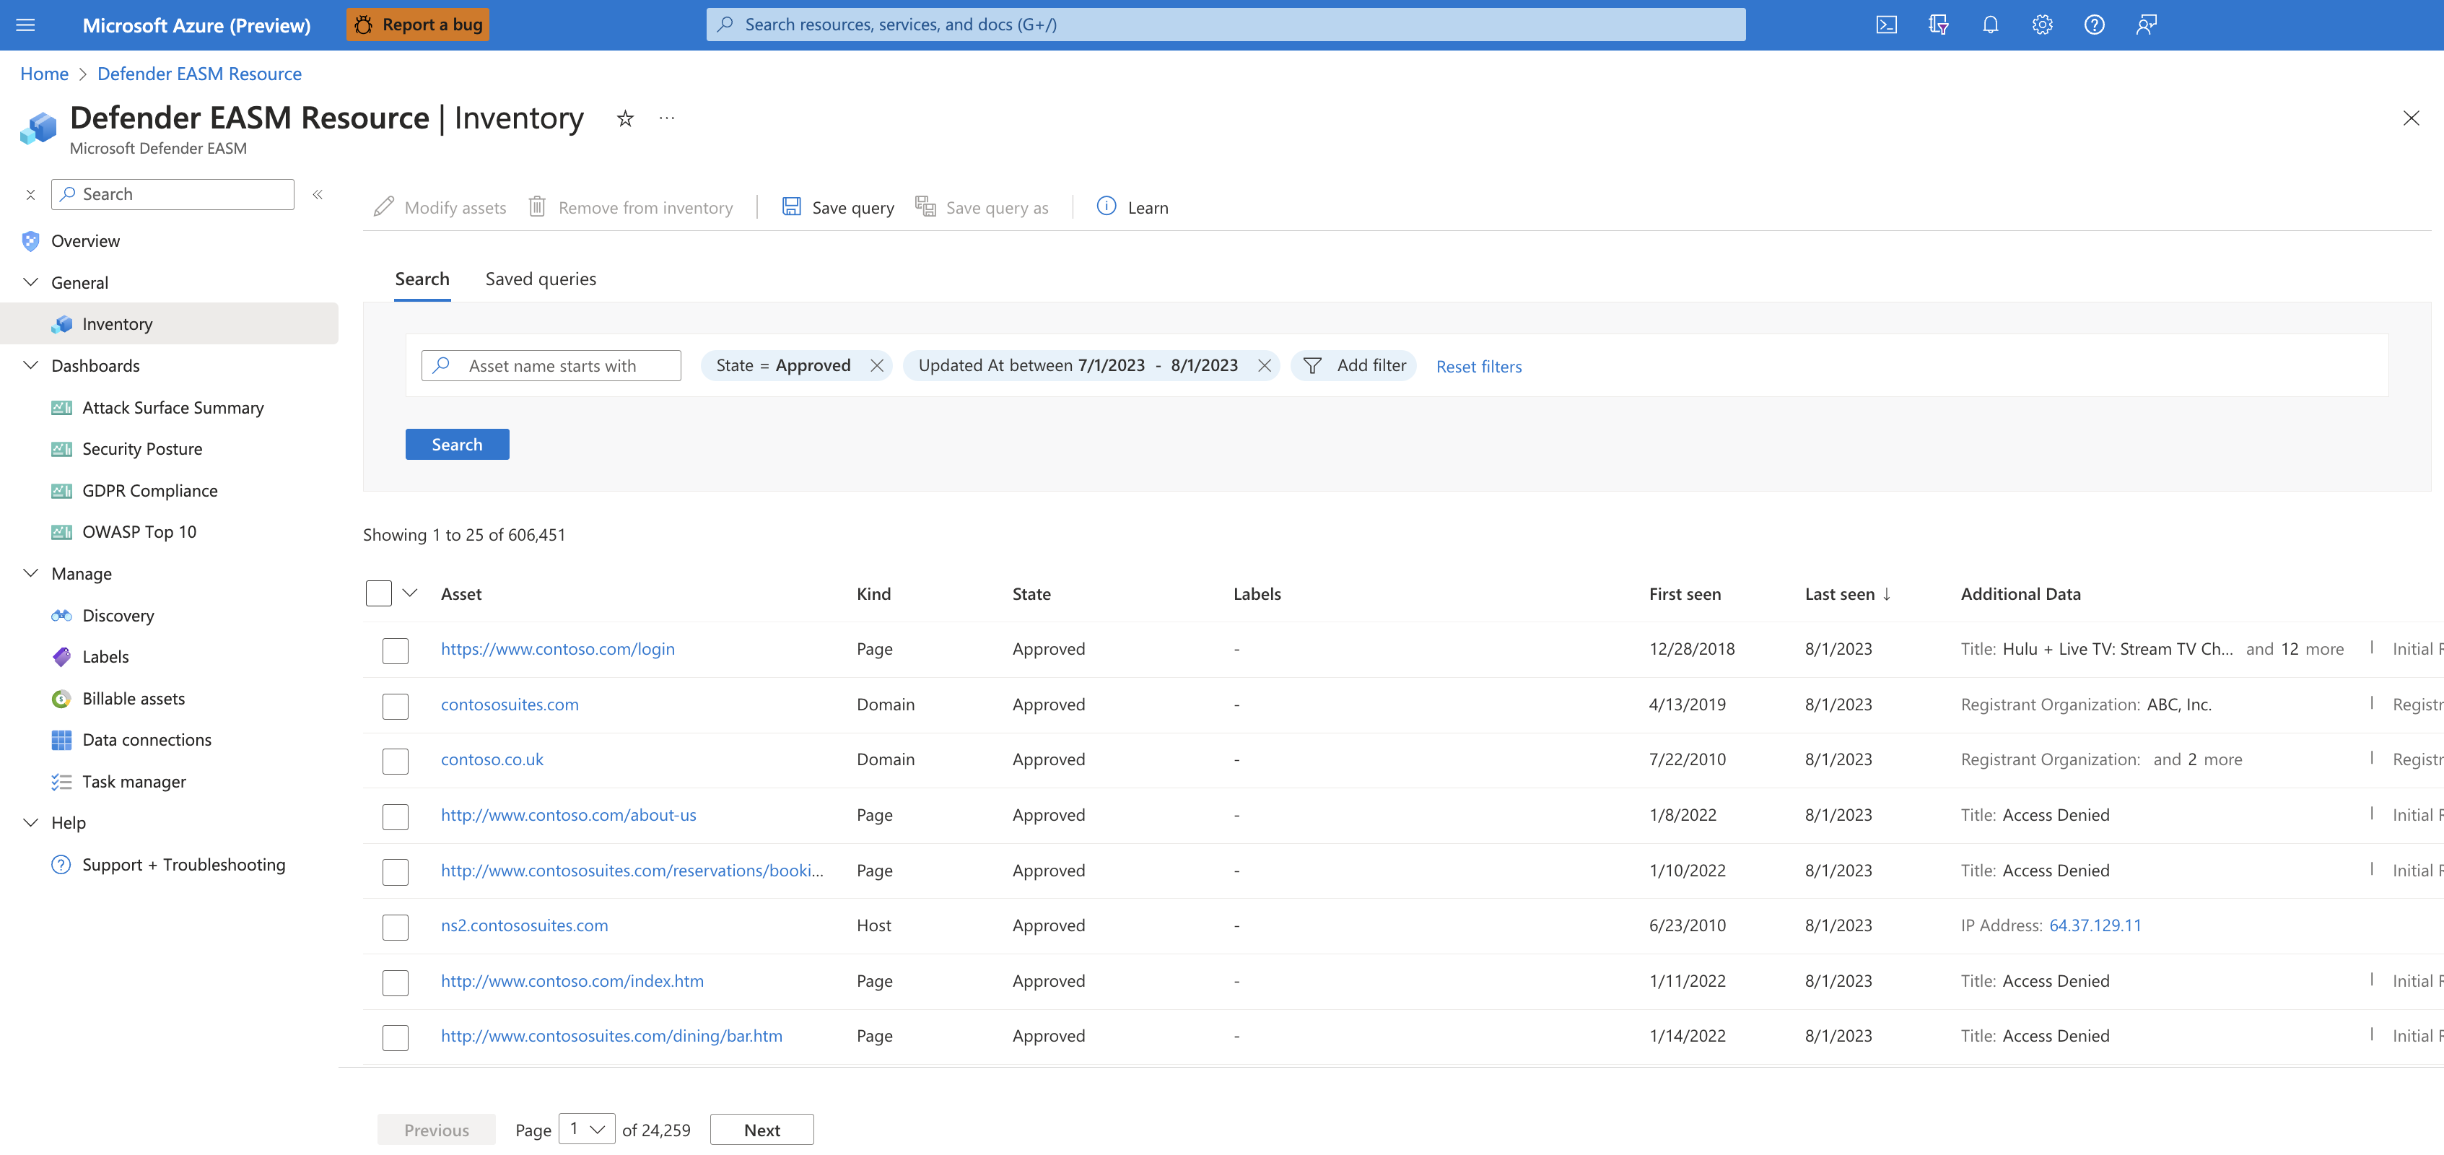This screenshot has width=2444, height=1155.
Task: Select the Search tab
Action: pos(421,277)
